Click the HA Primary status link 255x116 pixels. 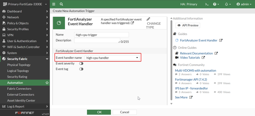pos(189,4)
